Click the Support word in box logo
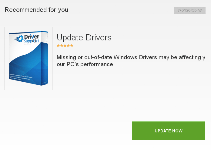This screenshot has height=150, width=211. (x=32, y=41)
